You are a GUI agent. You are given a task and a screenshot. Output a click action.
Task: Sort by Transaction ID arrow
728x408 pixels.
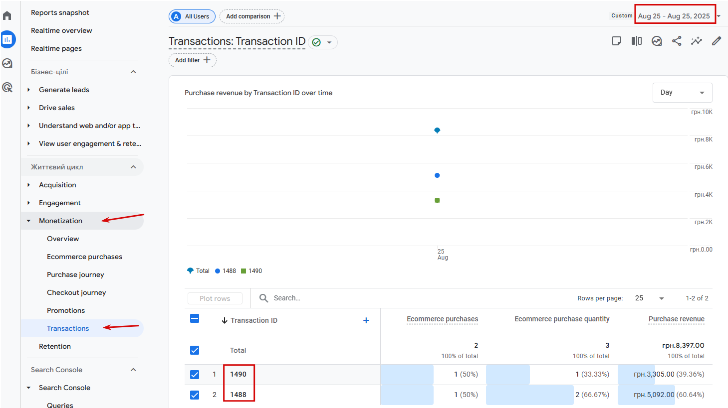tap(225, 320)
